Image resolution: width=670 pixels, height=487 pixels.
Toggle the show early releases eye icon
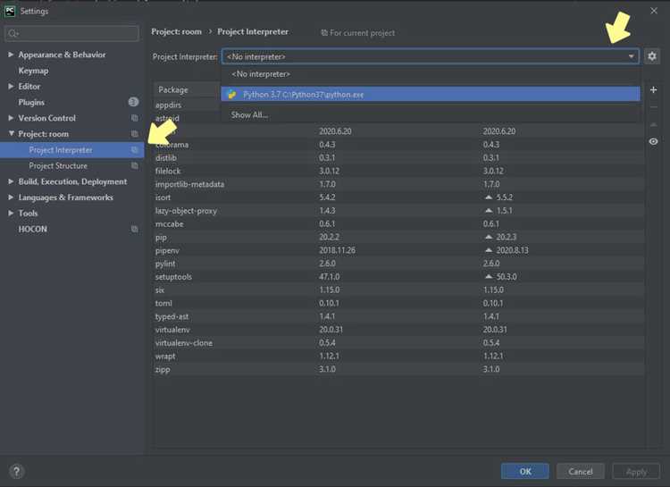[x=653, y=141]
